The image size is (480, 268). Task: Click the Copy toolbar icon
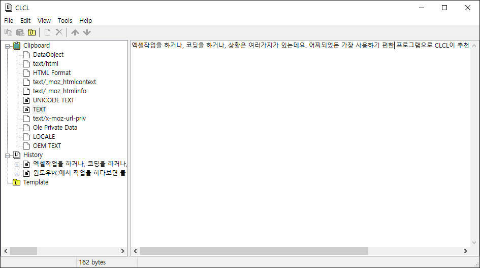(8, 32)
